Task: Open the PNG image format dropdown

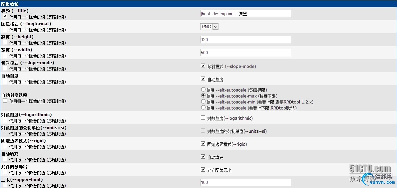Action: tap(209, 27)
